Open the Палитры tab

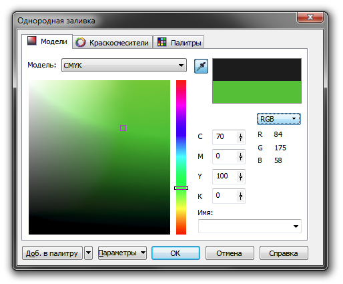pyautogui.click(x=179, y=42)
